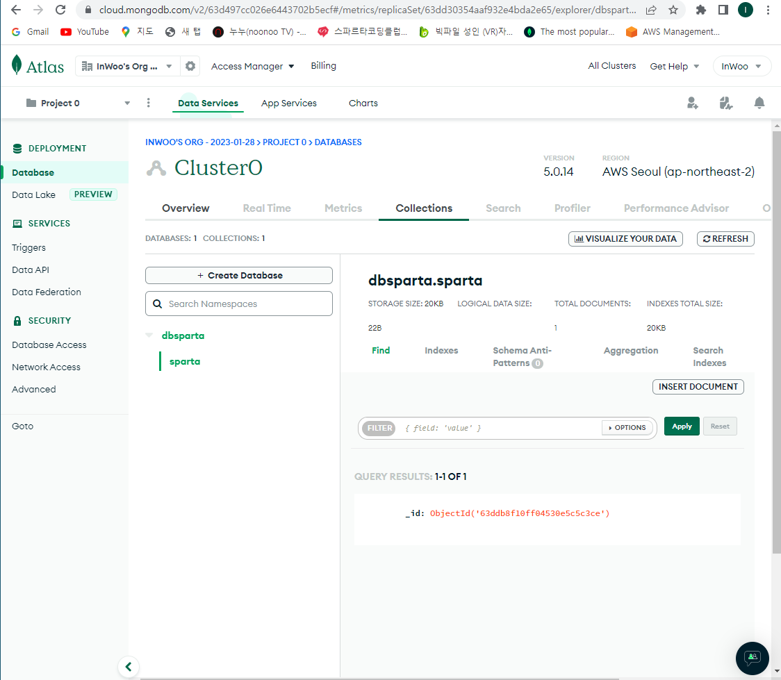Open the AWS Management bookmark
Viewport: 781px width, 680px height.
tap(673, 32)
